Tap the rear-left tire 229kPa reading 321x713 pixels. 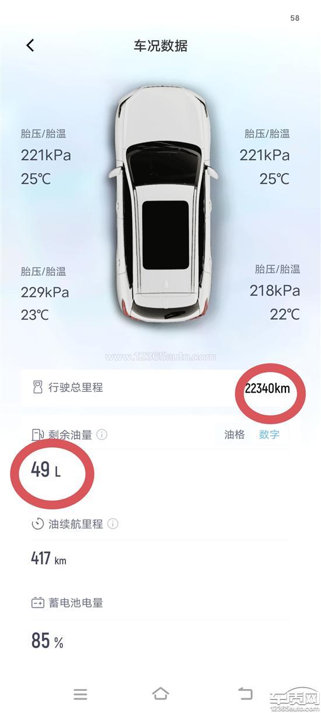[46, 292]
